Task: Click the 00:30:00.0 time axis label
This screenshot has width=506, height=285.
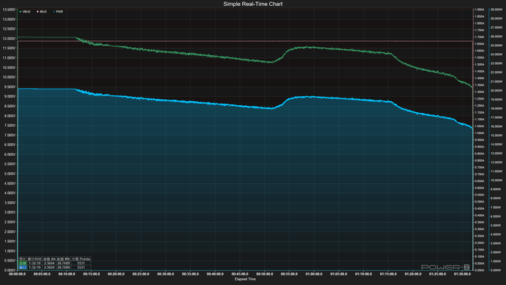Action: pyautogui.click(x=165, y=274)
